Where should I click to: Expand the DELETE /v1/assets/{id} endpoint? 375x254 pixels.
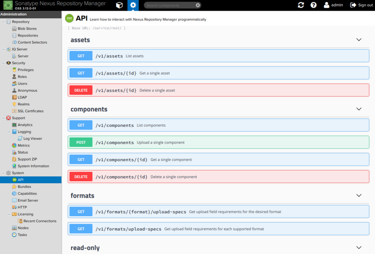coord(218,90)
